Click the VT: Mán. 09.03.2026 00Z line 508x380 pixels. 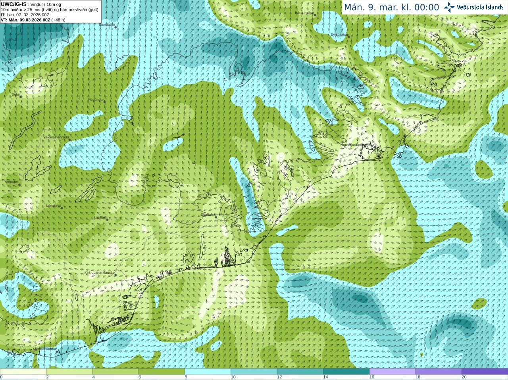[x=33, y=20]
